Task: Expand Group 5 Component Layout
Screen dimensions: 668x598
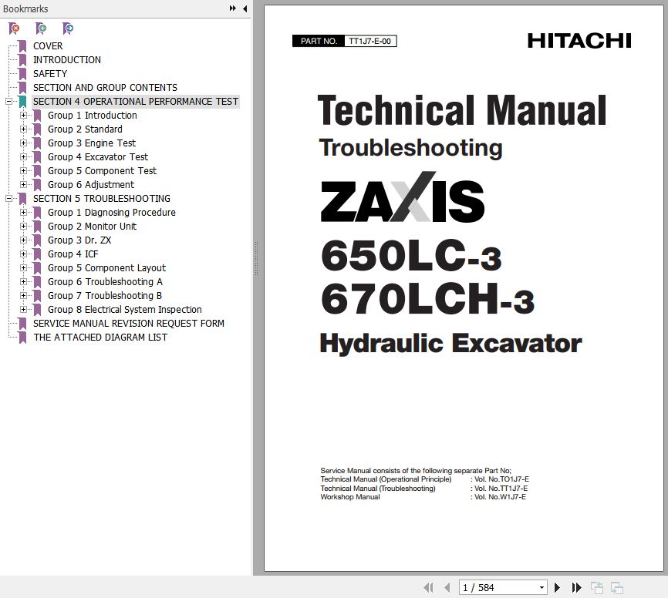Action: pos(23,267)
